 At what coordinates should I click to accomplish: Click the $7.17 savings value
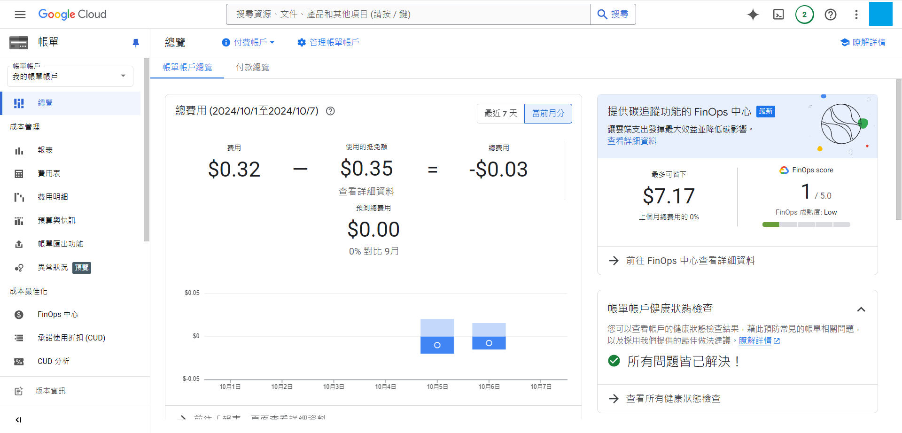coord(669,196)
